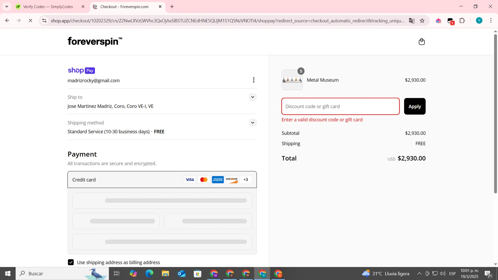Switch ESP keyboard language
Image resolution: width=498 pixels, height=280 pixels.
pyautogui.click(x=453, y=274)
